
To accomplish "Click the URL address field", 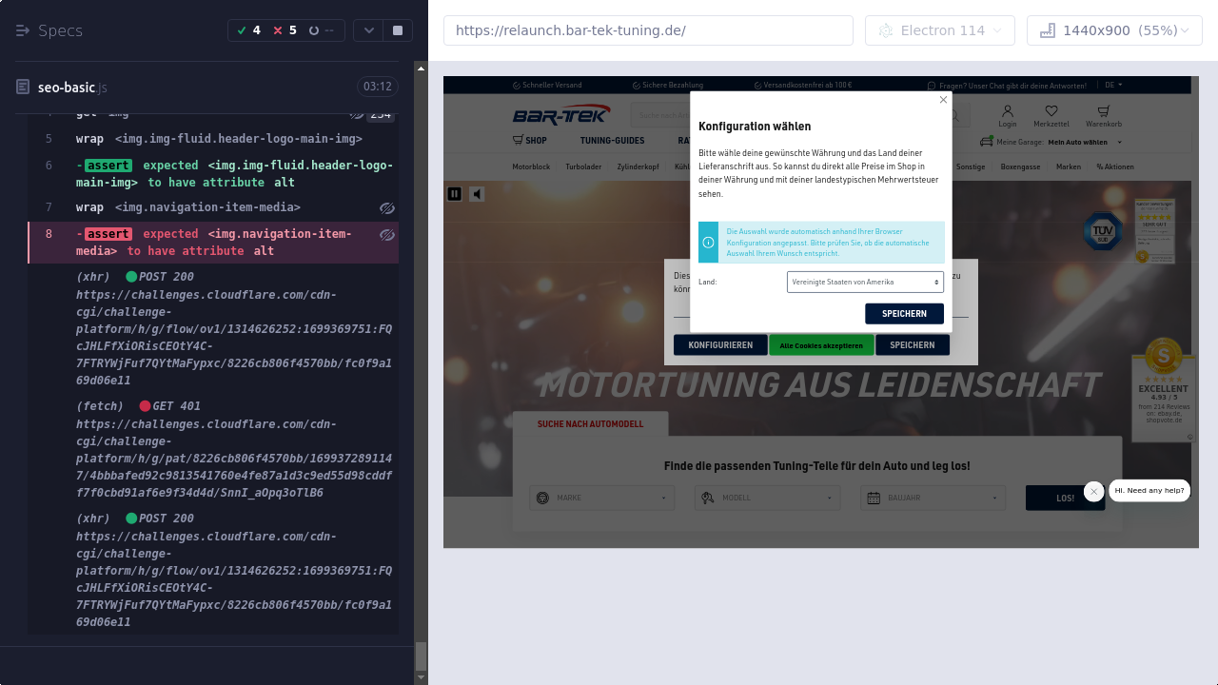I will 648,30.
